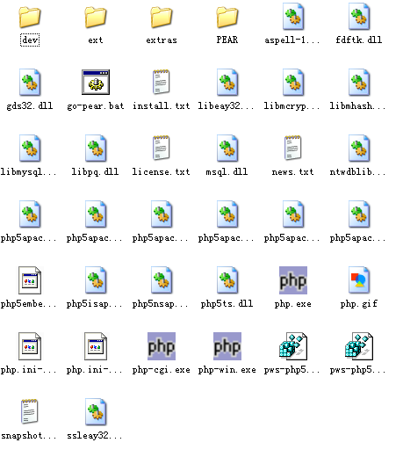Select the ssleay32 dll file icon
Screen dimensions: 403x457
(96, 412)
